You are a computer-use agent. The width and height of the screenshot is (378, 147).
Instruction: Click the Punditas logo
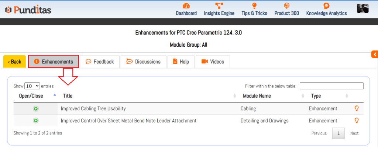point(28,10)
